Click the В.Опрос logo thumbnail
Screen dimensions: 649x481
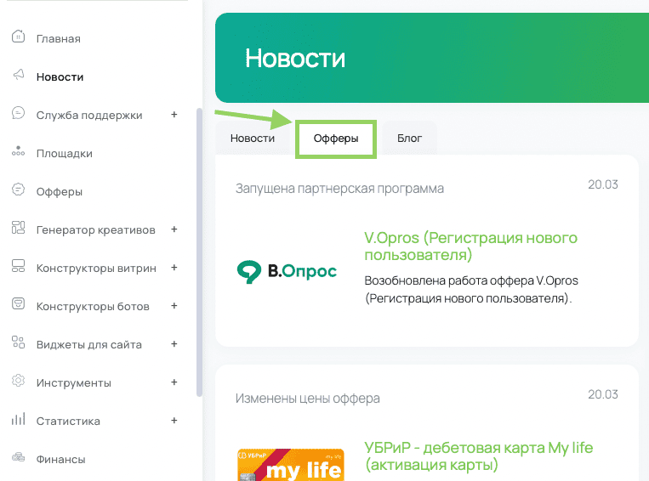[287, 272]
